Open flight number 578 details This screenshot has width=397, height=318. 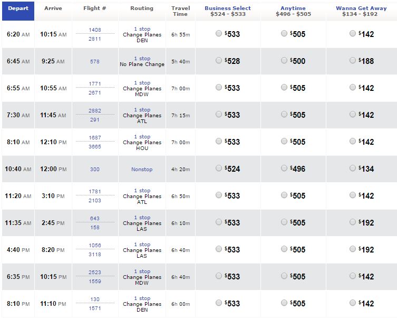[95, 61]
